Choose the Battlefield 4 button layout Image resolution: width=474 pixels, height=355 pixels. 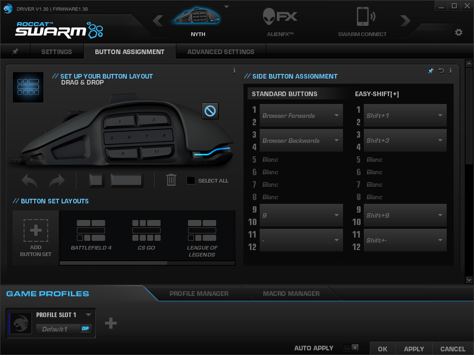tap(91, 235)
